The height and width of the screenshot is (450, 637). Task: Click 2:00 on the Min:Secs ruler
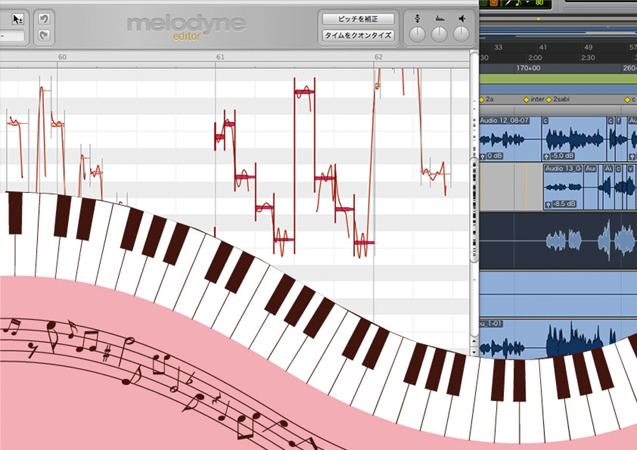click(x=535, y=58)
